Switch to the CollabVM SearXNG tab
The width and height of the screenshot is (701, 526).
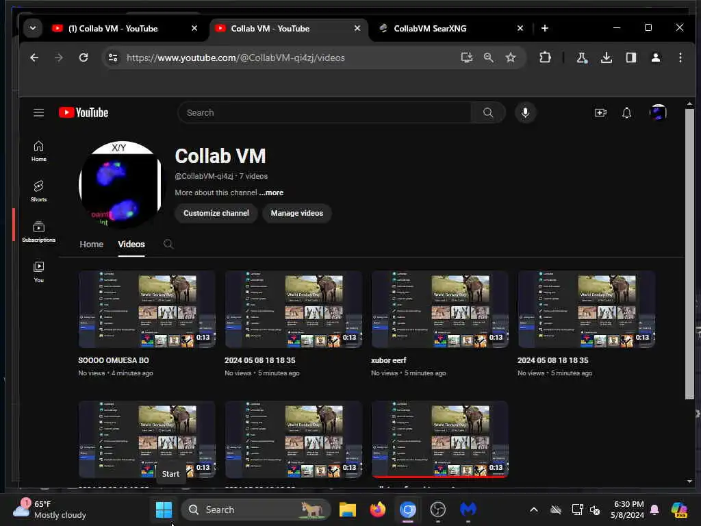point(429,29)
